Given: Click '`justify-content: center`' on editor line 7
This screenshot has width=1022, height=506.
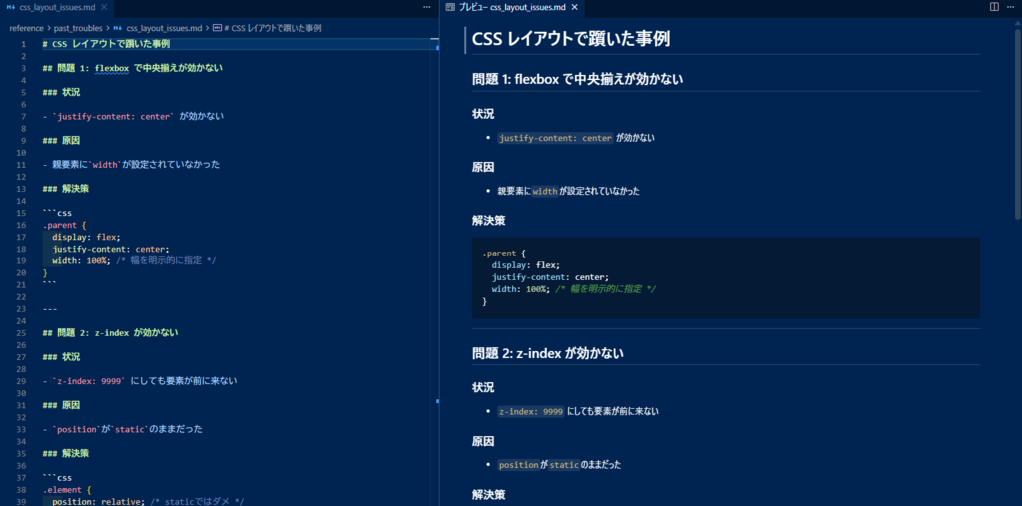Looking at the screenshot, I should pos(113,116).
